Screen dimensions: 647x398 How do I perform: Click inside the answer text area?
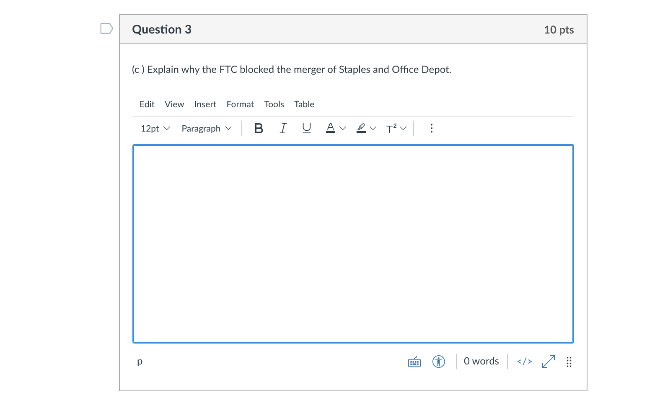[x=353, y=244]
